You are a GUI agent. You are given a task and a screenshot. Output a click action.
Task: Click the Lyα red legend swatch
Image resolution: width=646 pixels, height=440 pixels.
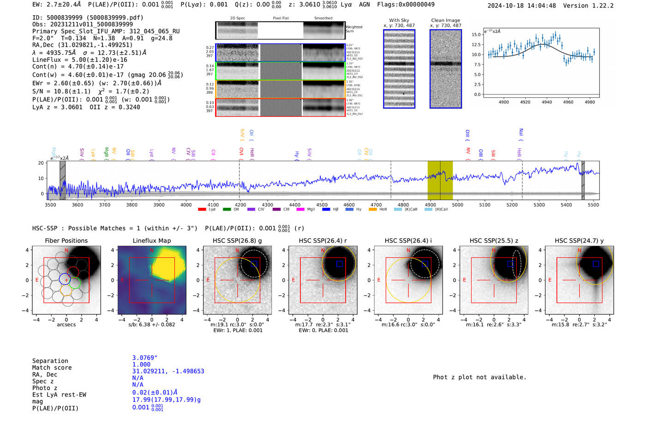coord(202,210)
